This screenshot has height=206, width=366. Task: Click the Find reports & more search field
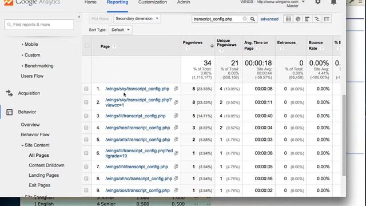(39, 25)
